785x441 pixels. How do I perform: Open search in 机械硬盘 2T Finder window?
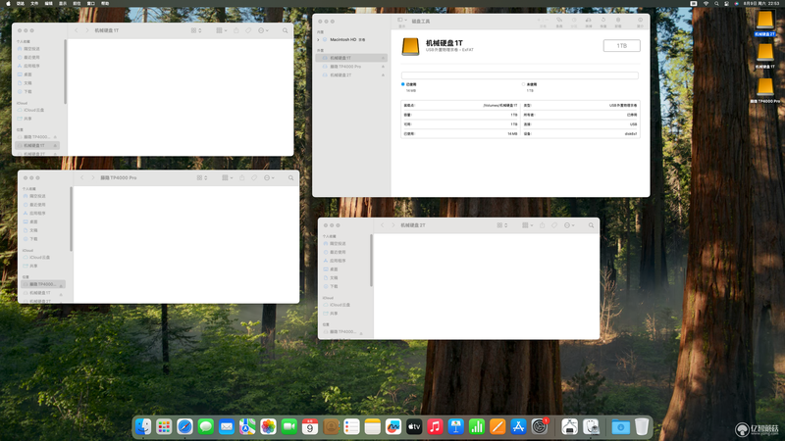click(592, 225)
